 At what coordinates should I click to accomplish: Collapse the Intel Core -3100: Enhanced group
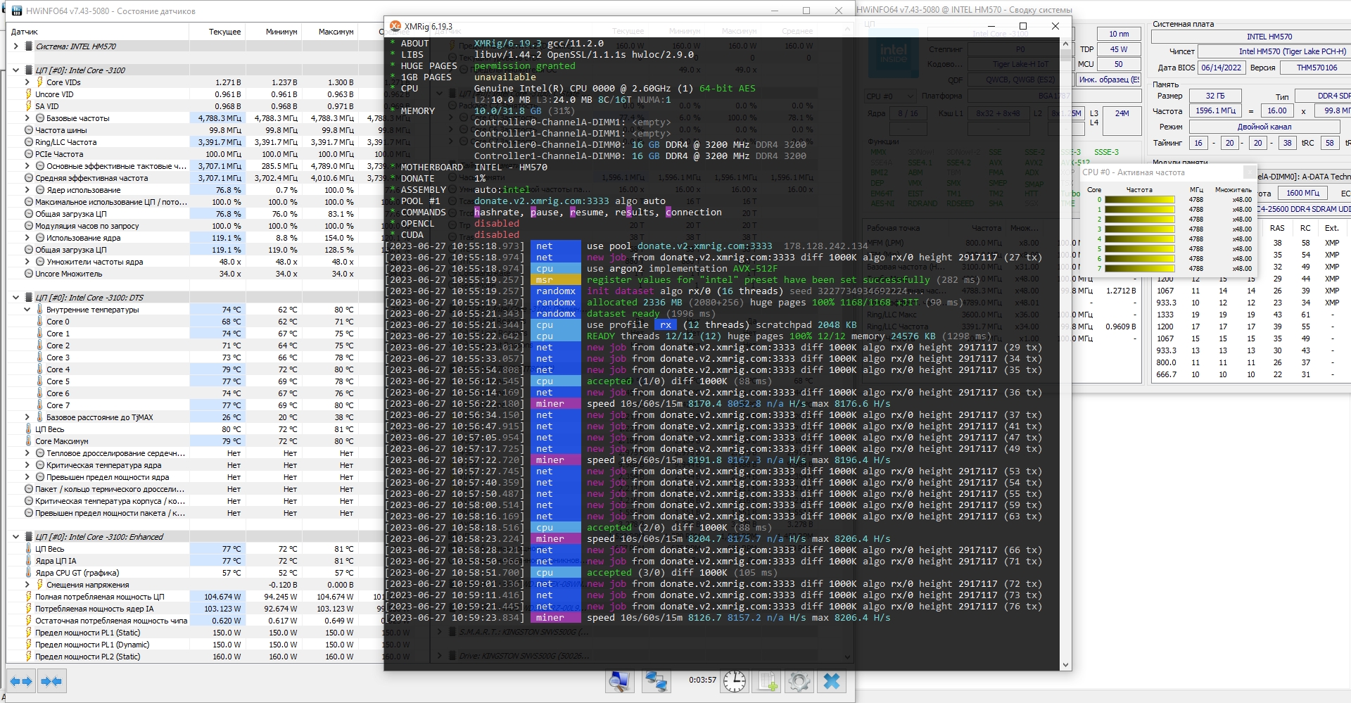point(16,537)
